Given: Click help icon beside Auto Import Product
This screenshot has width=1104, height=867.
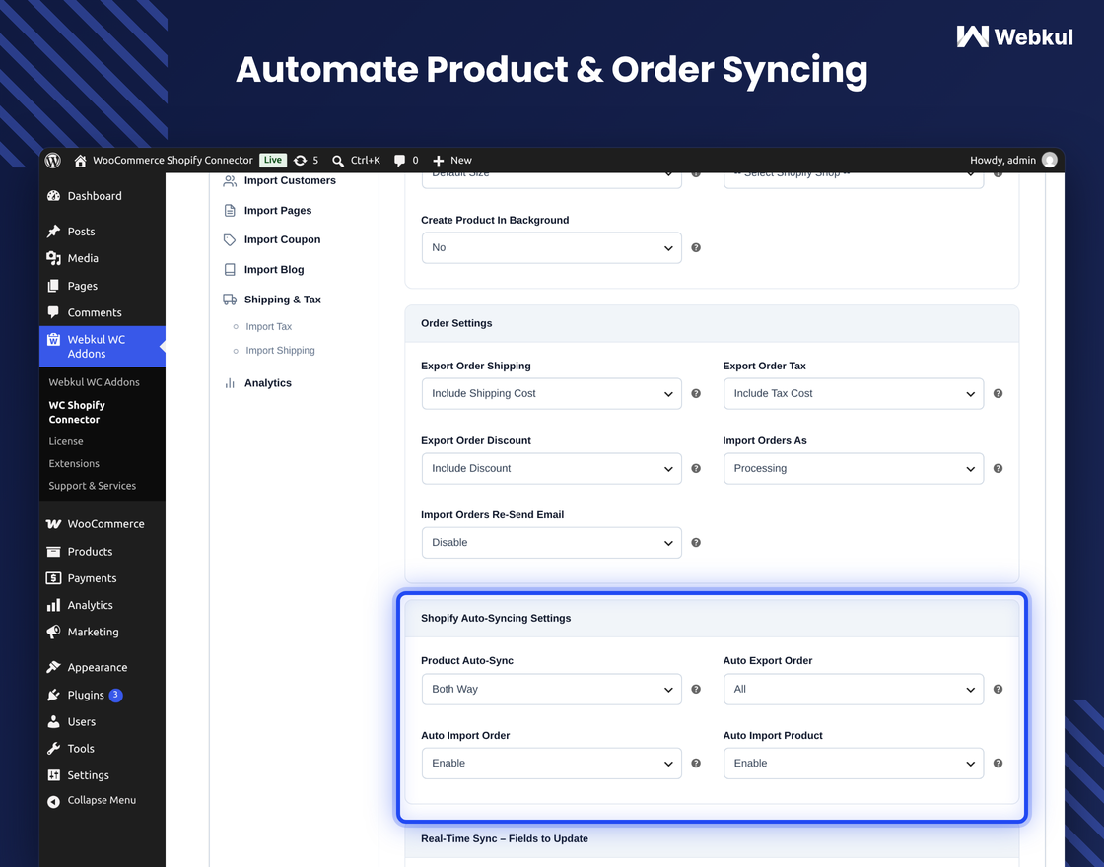Looking at the screenshot, I should [998, 763].
